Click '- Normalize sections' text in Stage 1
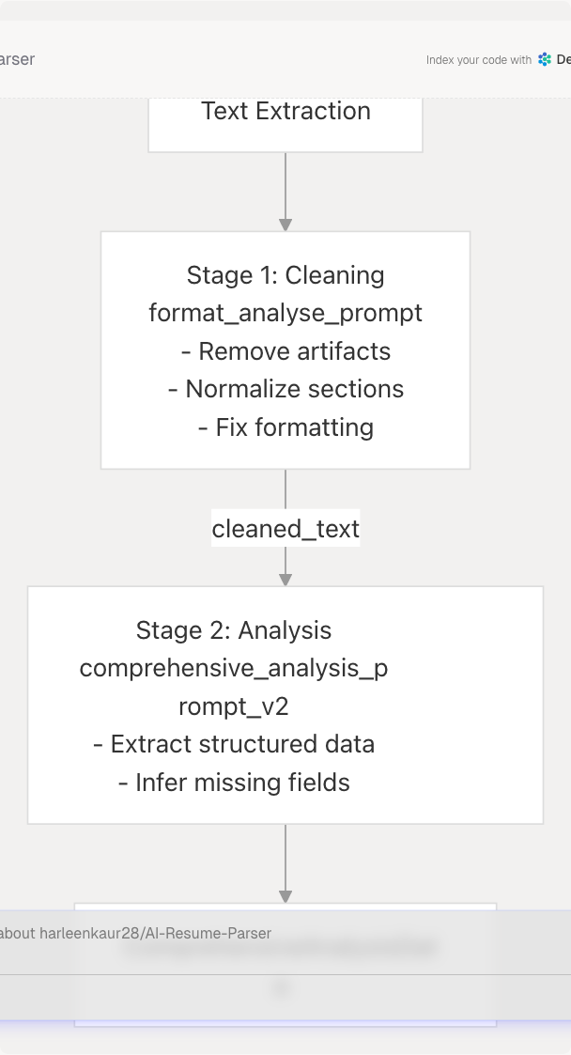 pyautogui.click(x=285, y=389)
